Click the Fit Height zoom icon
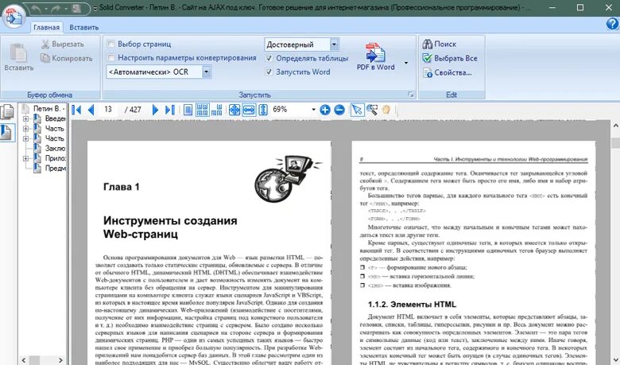Screen dimensions: 620x365 [x=263, y=110]
